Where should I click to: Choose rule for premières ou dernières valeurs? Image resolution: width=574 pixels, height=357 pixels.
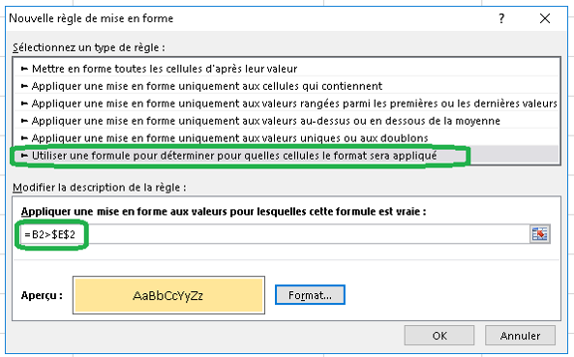click(287, 104)
